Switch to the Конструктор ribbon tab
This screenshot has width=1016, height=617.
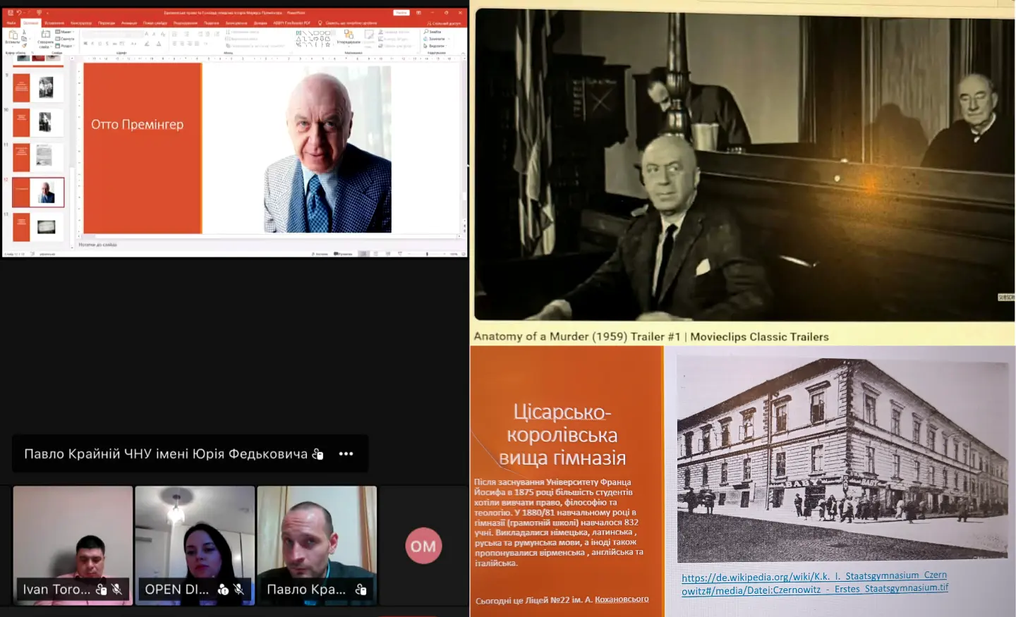(81, 23)
